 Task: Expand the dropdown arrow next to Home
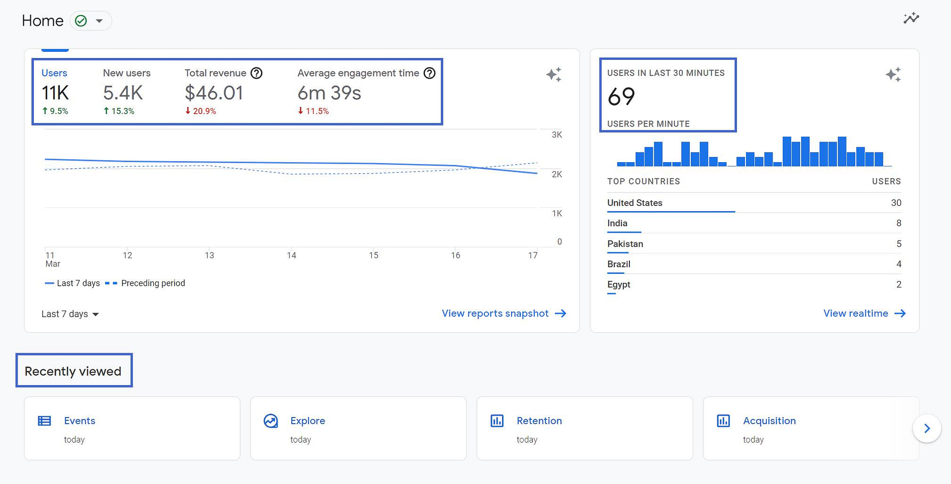[x=99, y=21]
